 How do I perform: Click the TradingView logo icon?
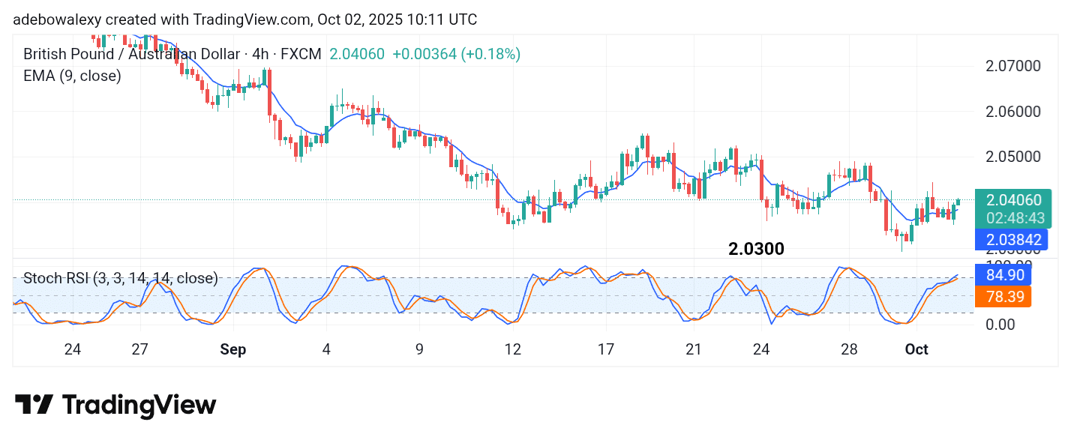pos(34,405)
